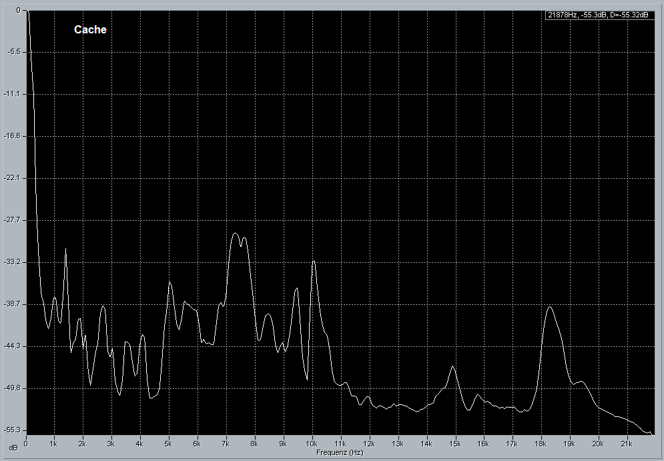Select the '6k' frequency axis tick
This screenshot has height=461, width=664.
pos(196,444)
